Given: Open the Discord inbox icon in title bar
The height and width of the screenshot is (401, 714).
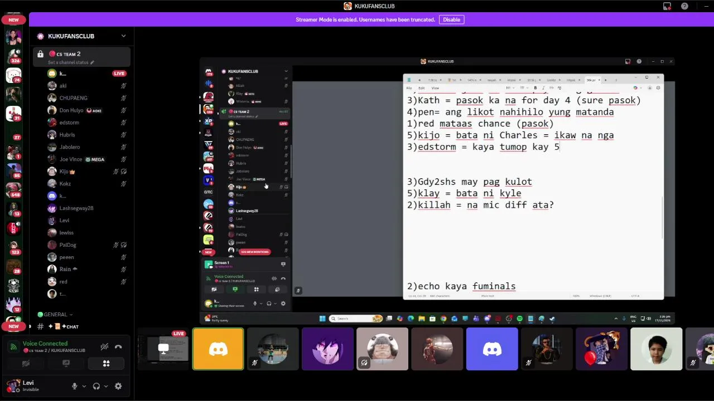Looking at the screenshot, I should (x=667, y=6).
